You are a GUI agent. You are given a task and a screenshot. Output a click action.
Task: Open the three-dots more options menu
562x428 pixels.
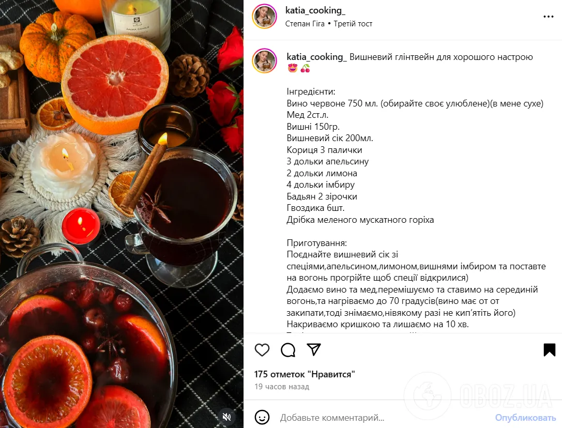pos(549,17)
